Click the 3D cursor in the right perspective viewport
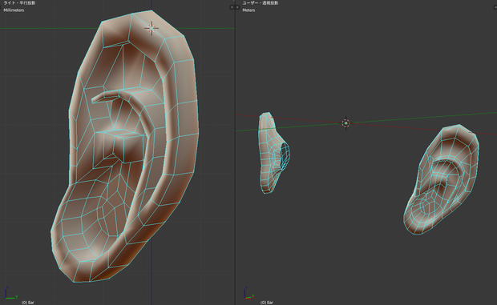Viewport: 497px width, 305px height. click(345, 123)
